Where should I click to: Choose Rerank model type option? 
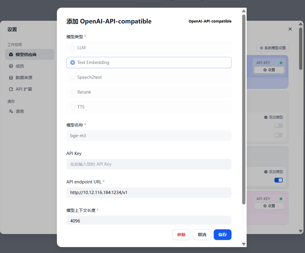click(149, 92)
